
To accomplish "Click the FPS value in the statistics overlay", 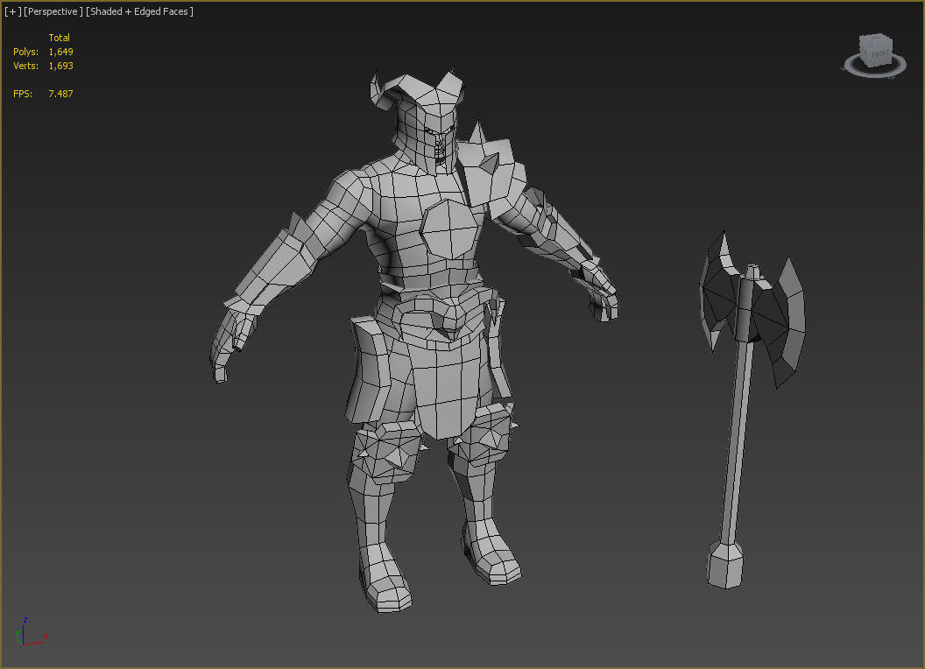I will tap(61, 94).
